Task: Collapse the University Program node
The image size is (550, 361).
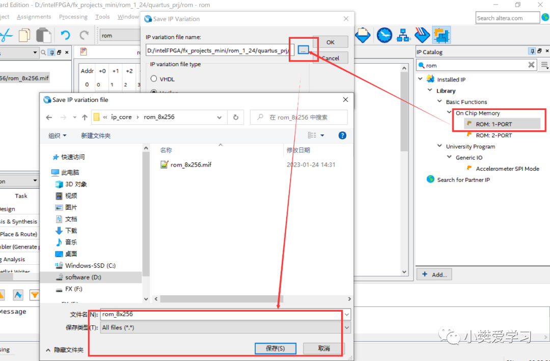Action: (439, 146)
